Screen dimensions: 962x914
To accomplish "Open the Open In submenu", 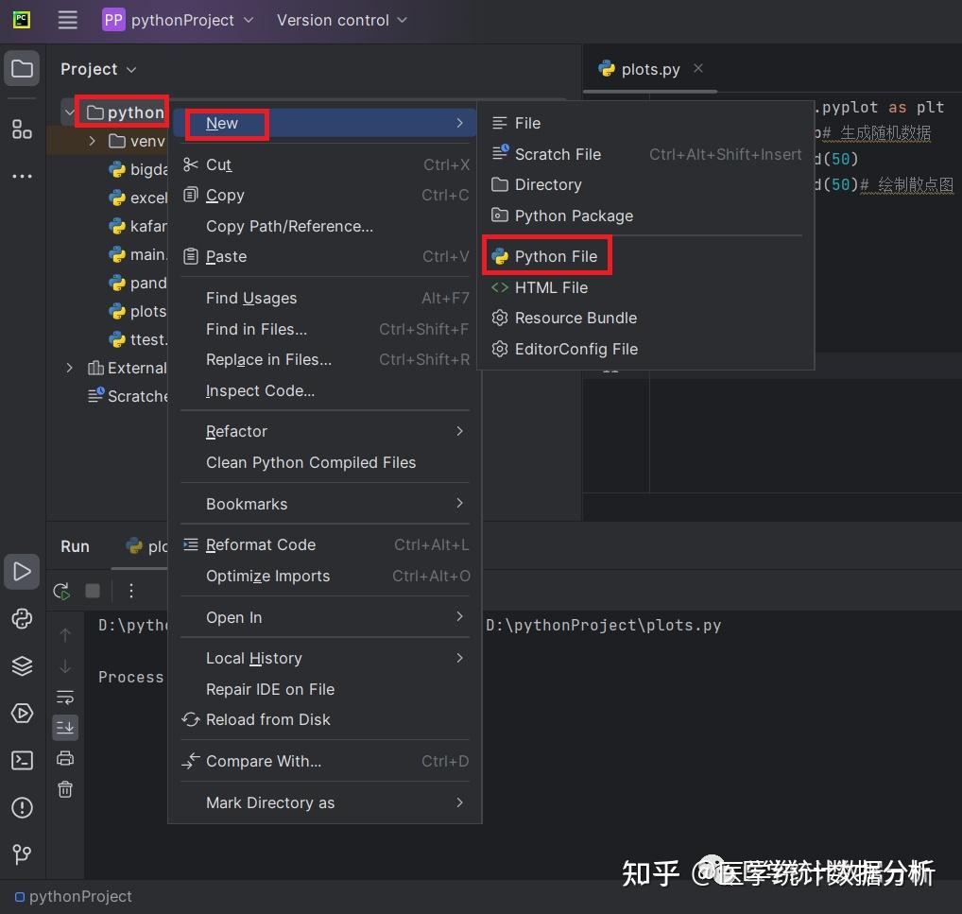I will click(x=325, y=617).
